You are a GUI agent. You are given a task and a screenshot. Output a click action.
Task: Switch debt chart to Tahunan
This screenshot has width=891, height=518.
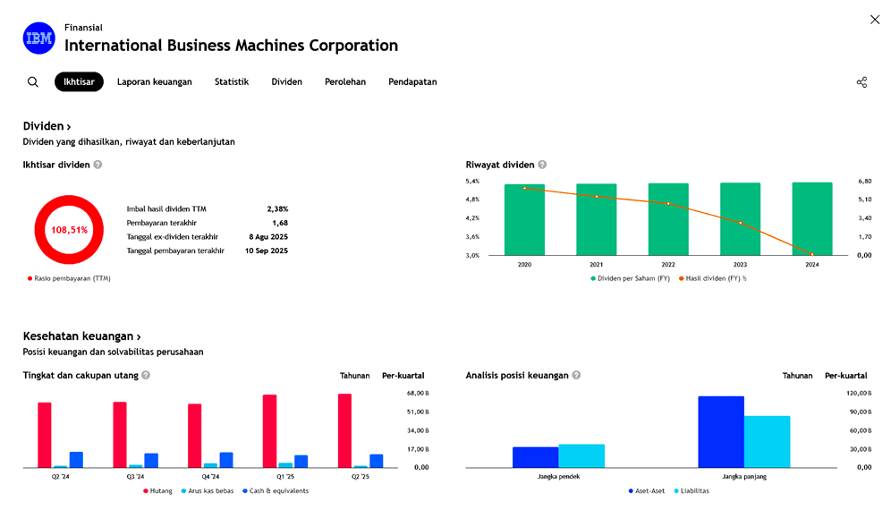[354, 376]
